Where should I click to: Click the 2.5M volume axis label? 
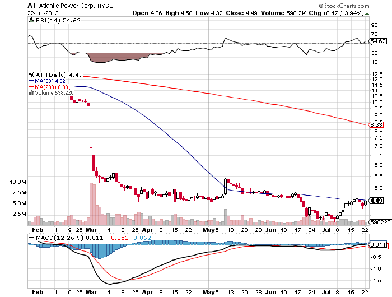(x=19, y=214)
